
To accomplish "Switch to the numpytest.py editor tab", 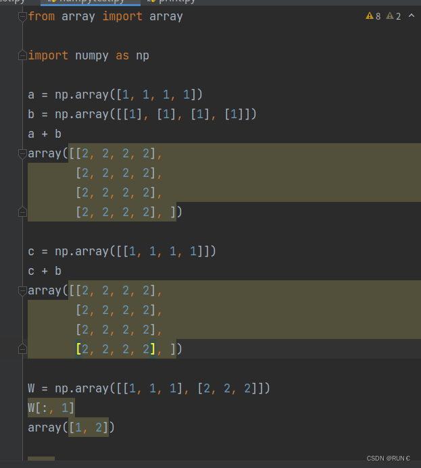I will (91, 2).
